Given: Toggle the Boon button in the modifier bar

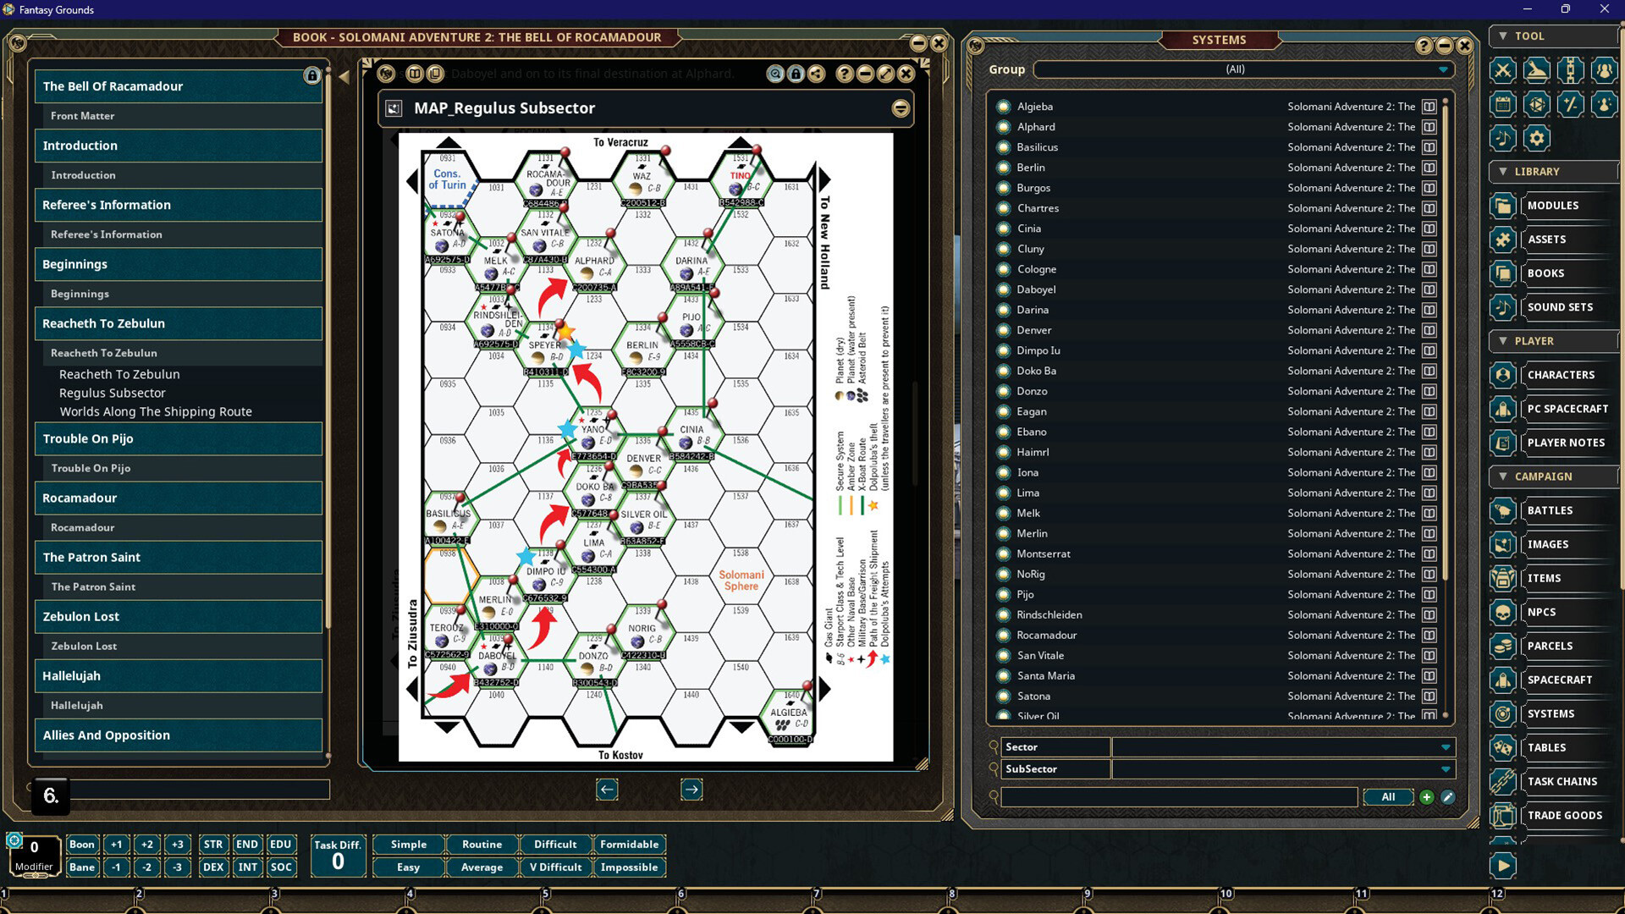Looking at the screenshot, I should click(x=82, y=844).
